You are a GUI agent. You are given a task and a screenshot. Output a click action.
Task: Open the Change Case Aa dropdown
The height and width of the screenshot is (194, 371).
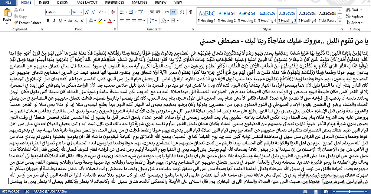pyautogui.click(x=103, y=12)
